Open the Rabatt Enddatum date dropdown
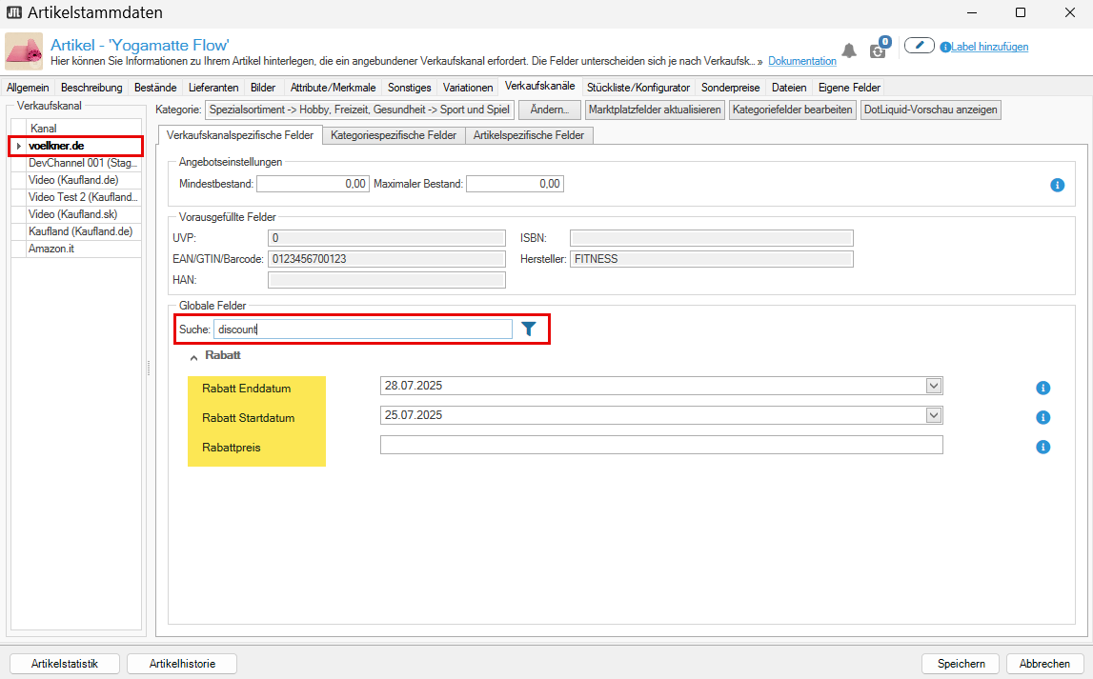 pos(934,386)
